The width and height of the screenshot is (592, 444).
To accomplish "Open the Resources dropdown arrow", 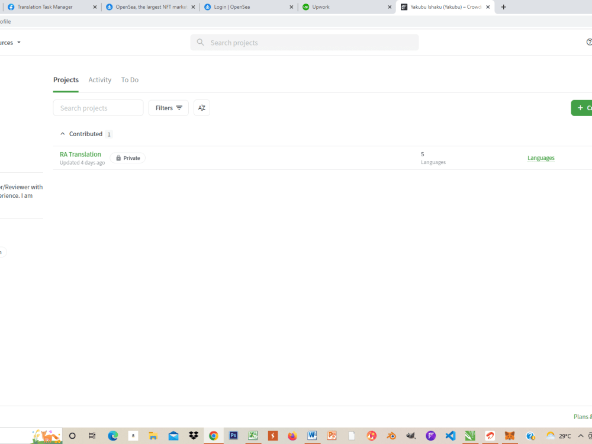I will pos(19,43).
